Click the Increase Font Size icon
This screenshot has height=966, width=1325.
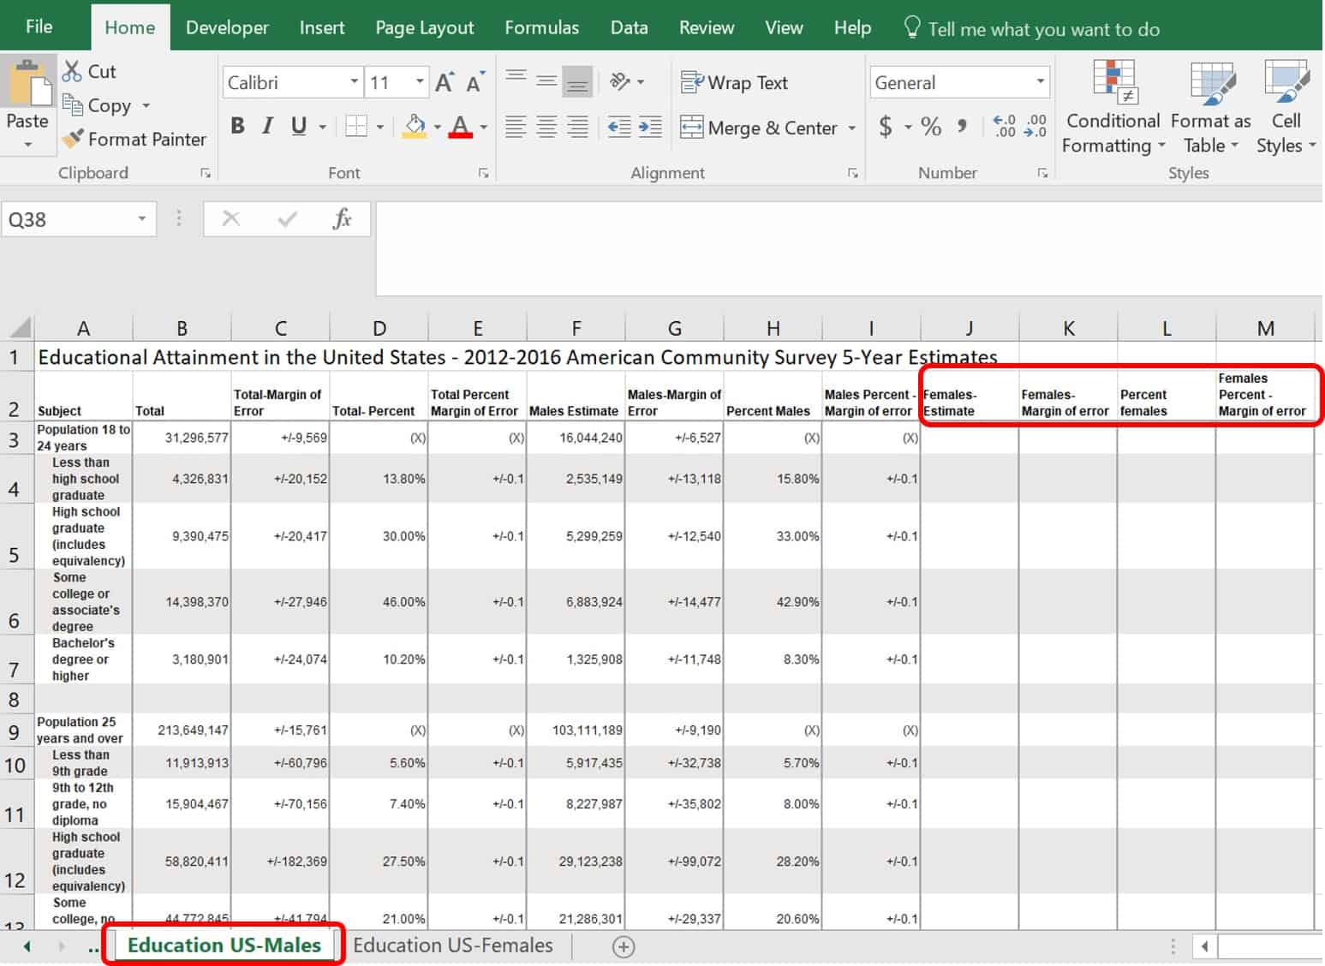444,83
